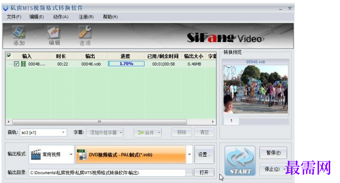Click the 1.70% progress bar

pos(126,64)
